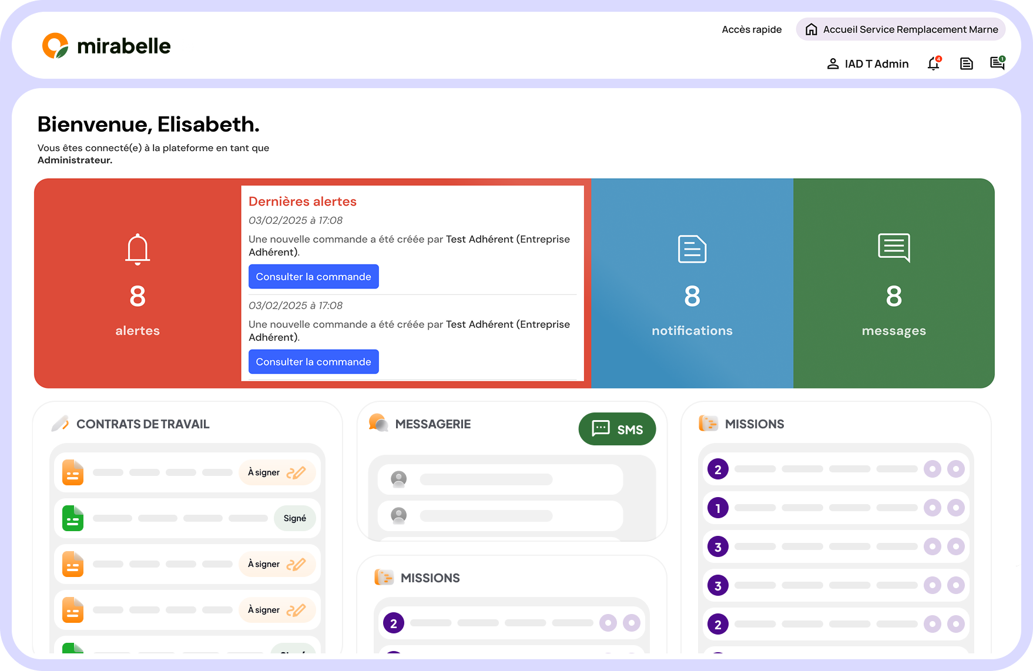Click the first orange contract document icon
1033x671 pixels.
tap(73, 472)
